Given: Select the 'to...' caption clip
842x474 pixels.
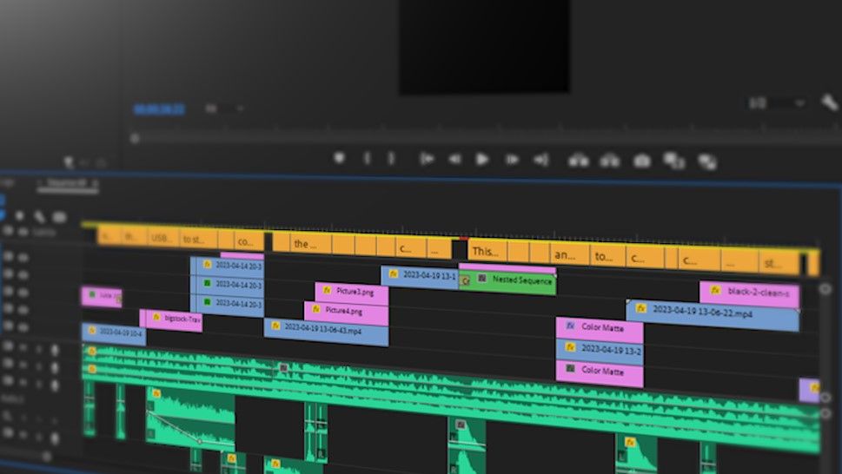Looking at the screenshot, I should [x=608, y=256].
